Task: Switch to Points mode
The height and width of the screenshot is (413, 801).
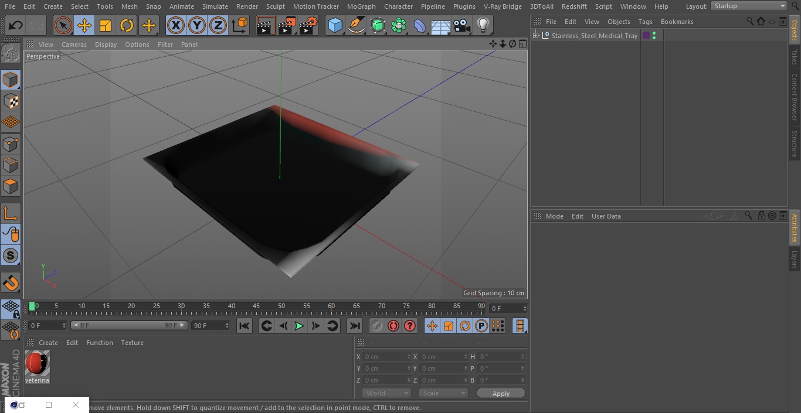Action: (x=11, y=144)
